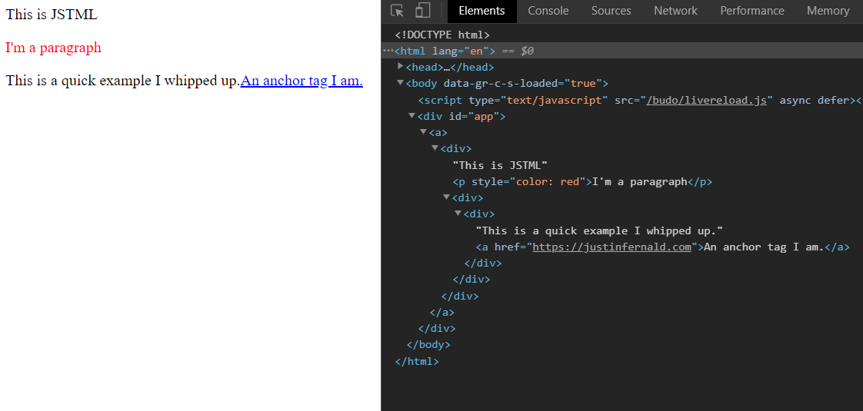Viewport: 863px width, 411px height.
Task: Select the script type="text/javascript" row
Action: [639, 100]
